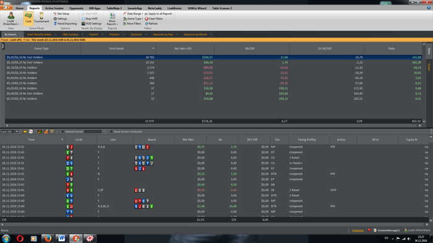
Task: Open the Hero player dropdown
Action: pyautogui.click(x=11, y=19)
